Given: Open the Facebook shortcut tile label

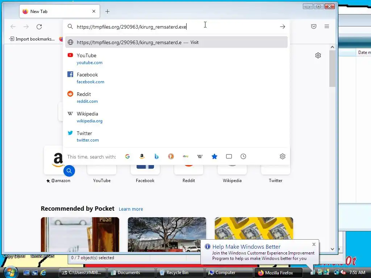Looking at the screenshot, I should 145,181.
